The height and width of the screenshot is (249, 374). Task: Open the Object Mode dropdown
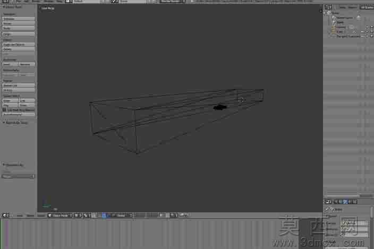tap(60, 216)
